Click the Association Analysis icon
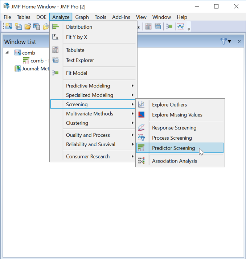Image resolution: width=246 pixels, height=259 pixels. 142,161
